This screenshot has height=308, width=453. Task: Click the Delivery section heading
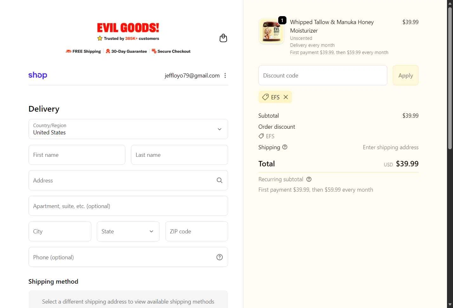44,109
